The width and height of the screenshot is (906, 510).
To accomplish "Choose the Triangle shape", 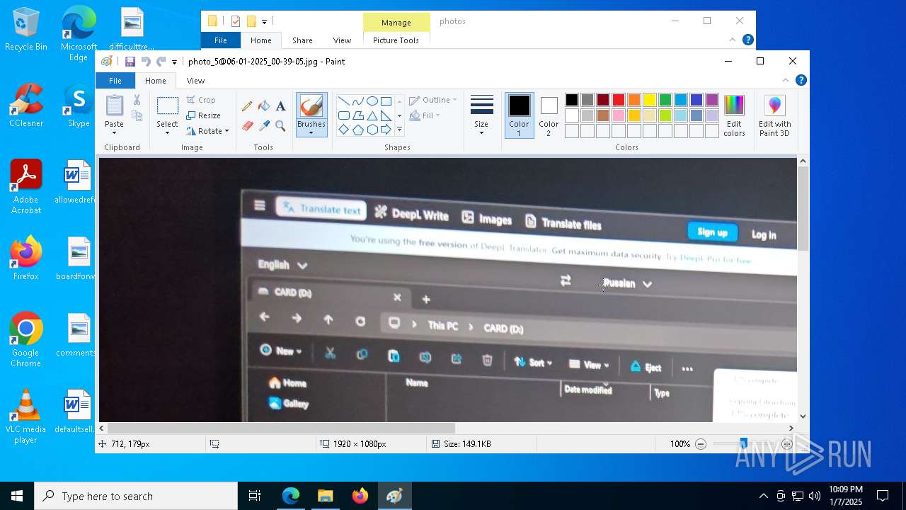I will point(372,115).
